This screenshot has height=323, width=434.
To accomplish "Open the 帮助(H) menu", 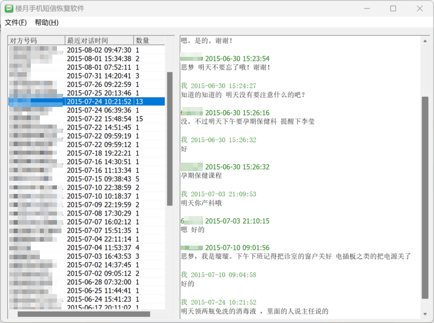I will pyautogui.click(x=46, y=23).
